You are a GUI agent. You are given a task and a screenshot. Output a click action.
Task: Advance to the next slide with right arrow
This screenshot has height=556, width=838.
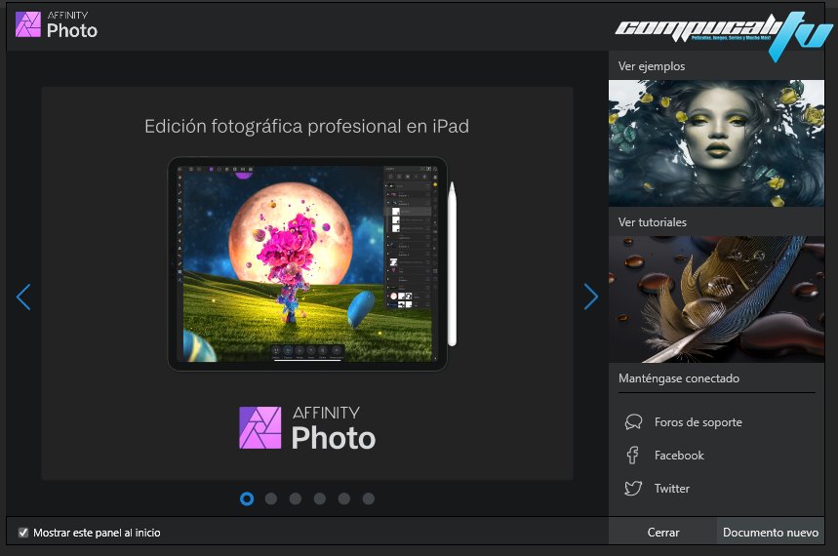click(x=590, y=297)
